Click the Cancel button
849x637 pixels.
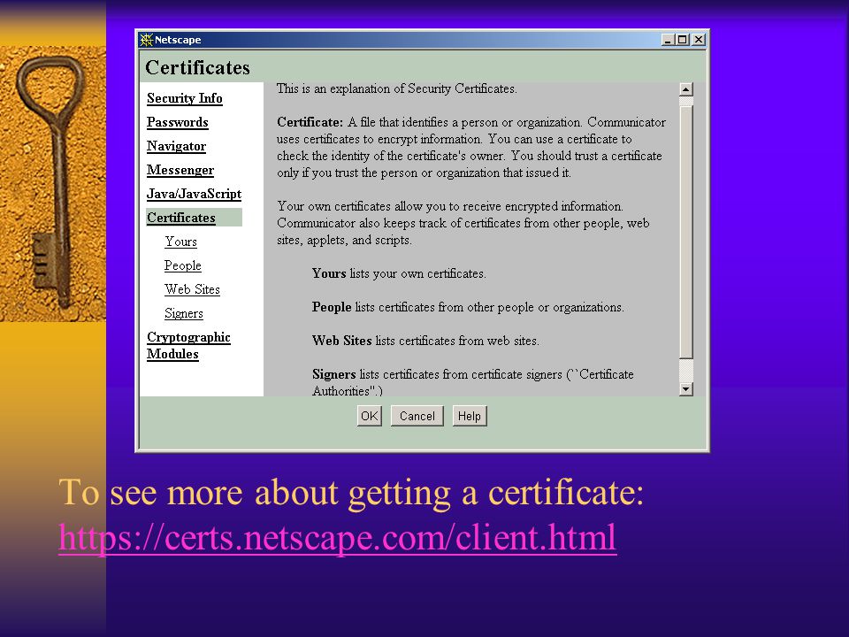(x=417, y=416)
